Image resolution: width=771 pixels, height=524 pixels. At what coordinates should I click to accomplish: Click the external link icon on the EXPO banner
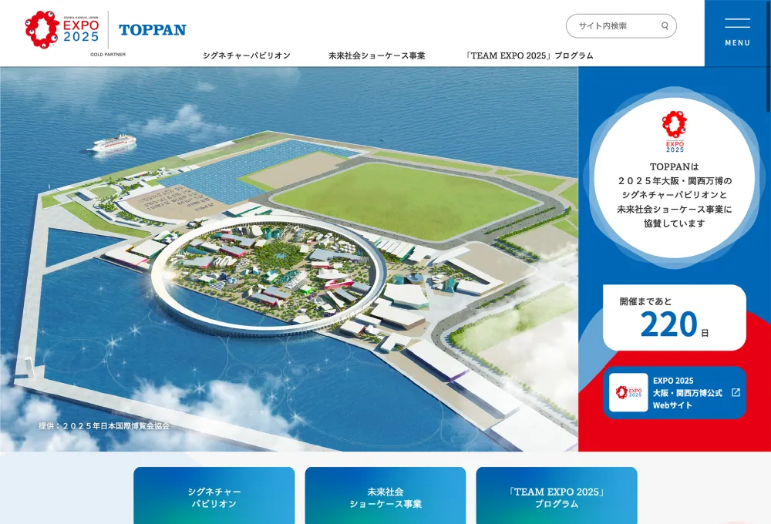(736, 392)
